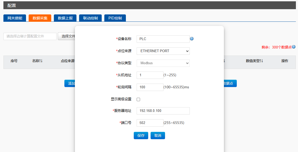298x152 pixels.
Task: Open the 协议类型 Modbus dropdown
Action: [163, 63]
